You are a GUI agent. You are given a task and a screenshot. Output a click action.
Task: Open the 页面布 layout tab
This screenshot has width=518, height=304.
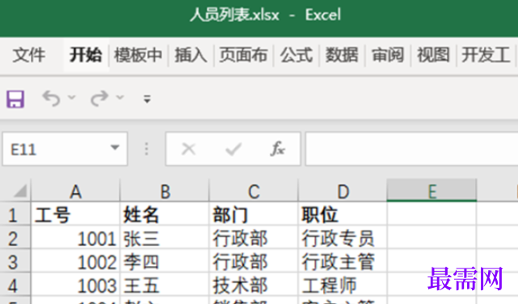pyautogui.click(x=243, y=55)
